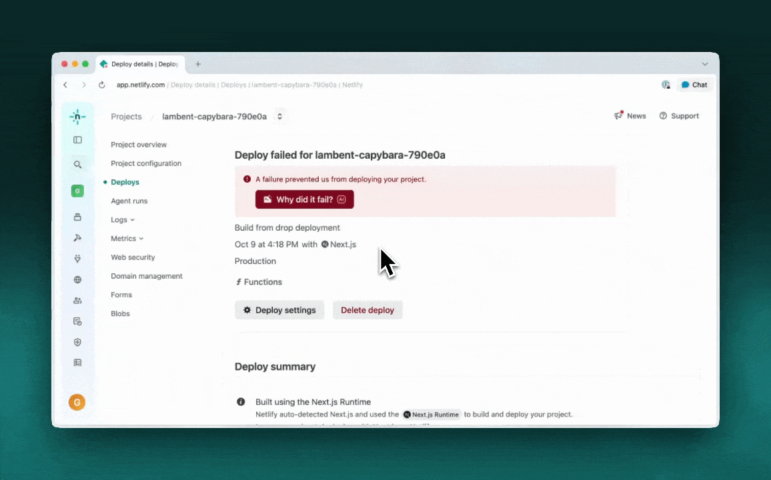This screenshot has height=480, width=771.
Task: Open Agent runs
Action: click(x=129, y=201)
